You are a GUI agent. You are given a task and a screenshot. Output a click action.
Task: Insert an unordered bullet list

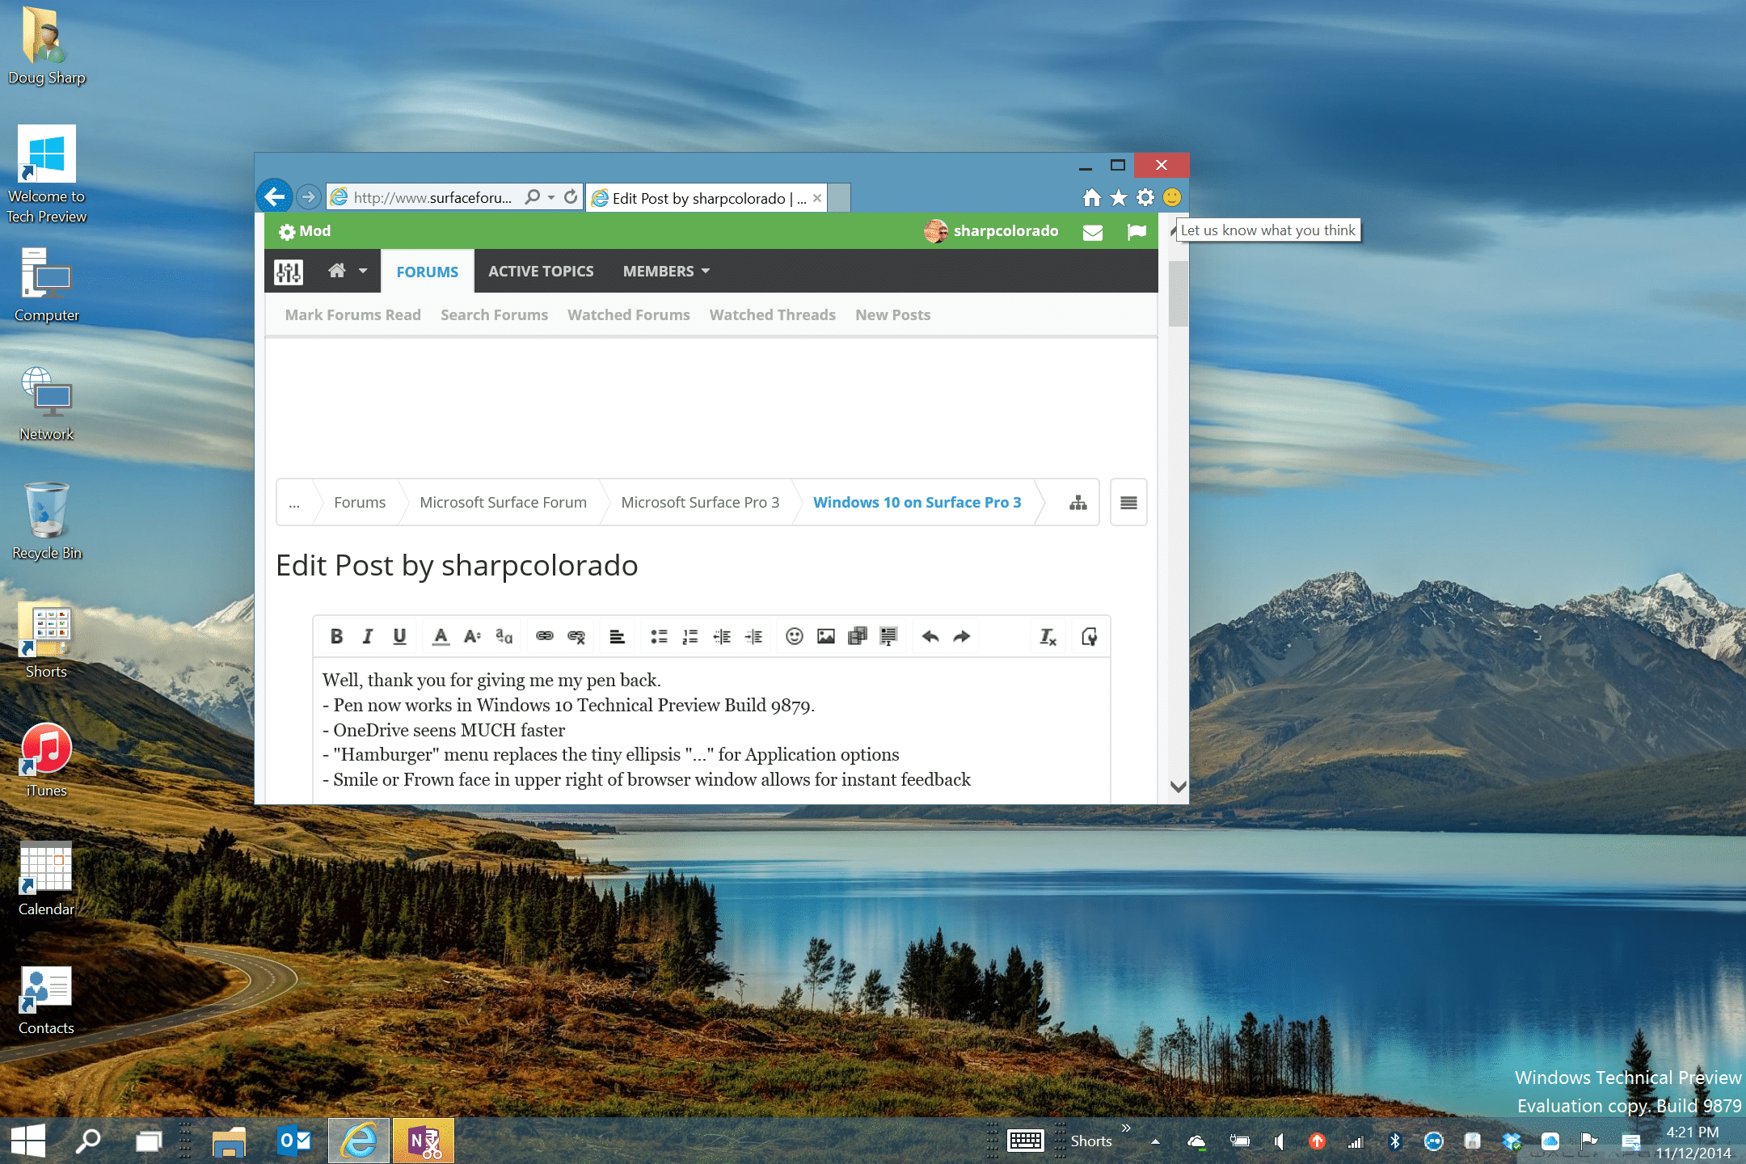659,637
